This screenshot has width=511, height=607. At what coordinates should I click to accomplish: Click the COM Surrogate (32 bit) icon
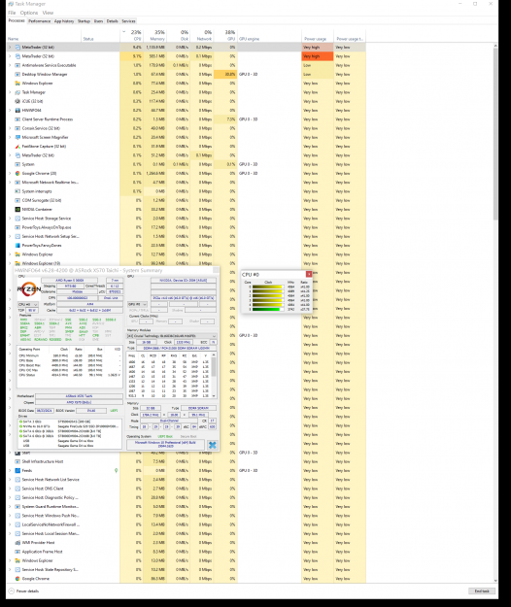tap(17, 200)
